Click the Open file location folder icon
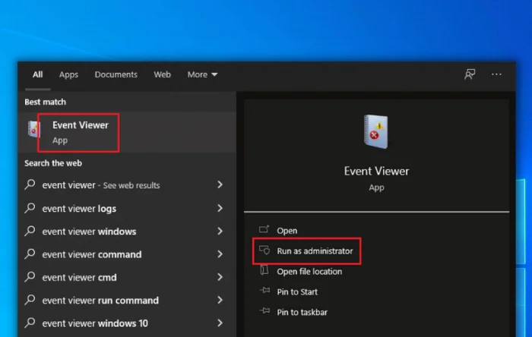 click(264, 270)
